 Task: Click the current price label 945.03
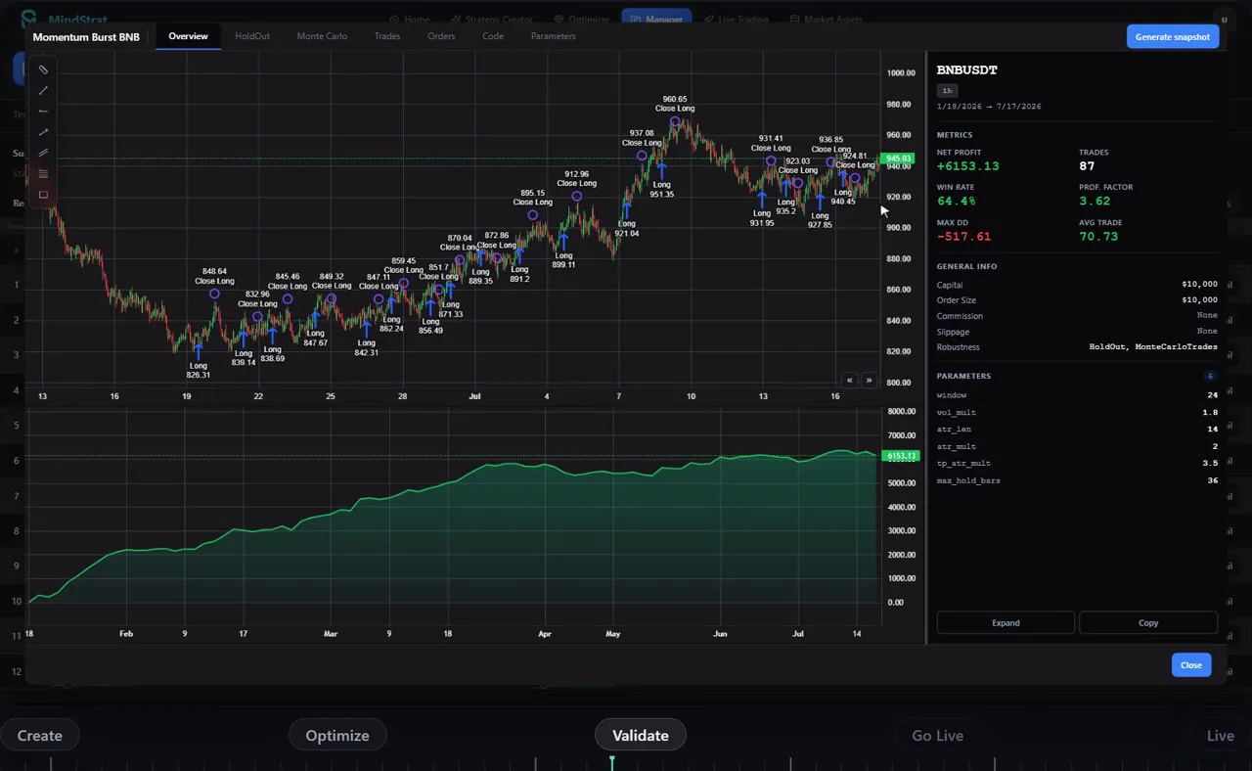point(899,159)
